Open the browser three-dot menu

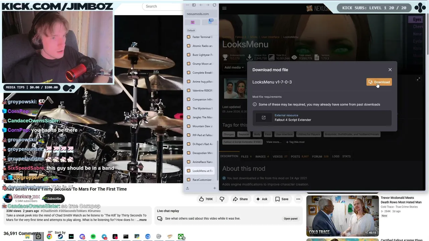187,5
